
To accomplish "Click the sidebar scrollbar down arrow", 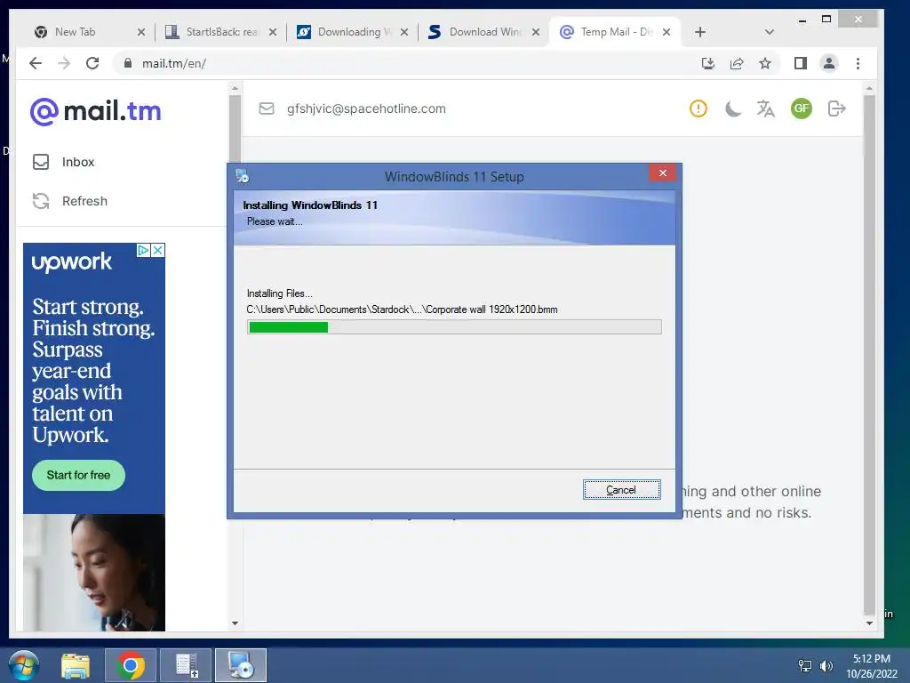I will pos(235,623).
